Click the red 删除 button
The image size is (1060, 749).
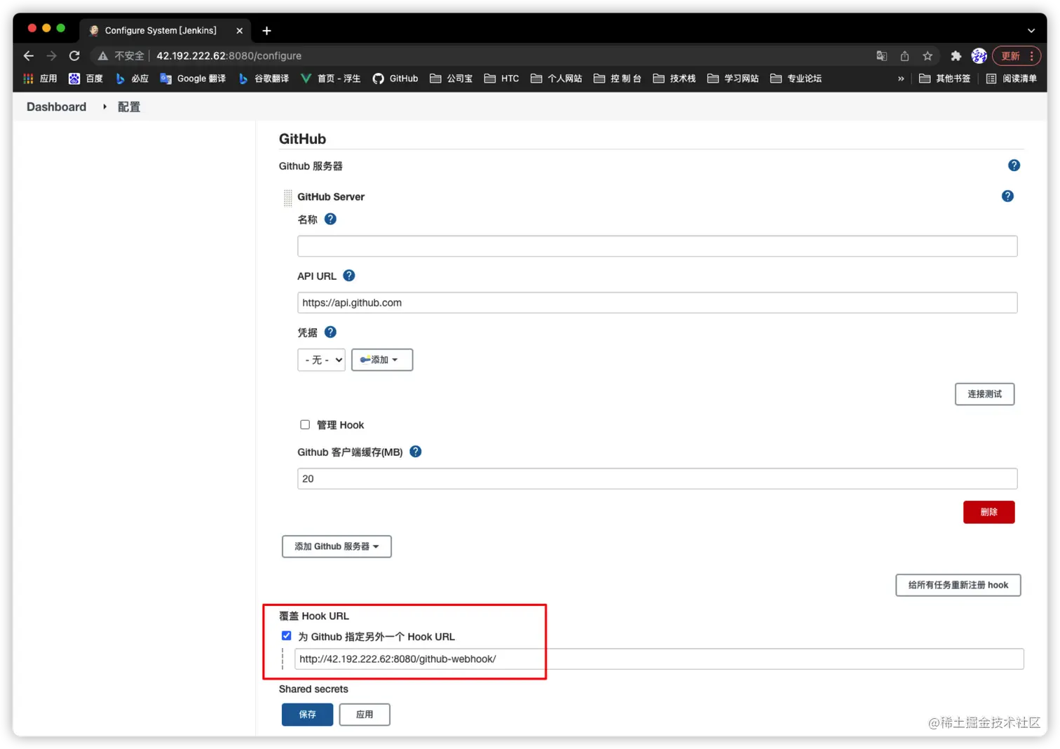coord(988,512)
